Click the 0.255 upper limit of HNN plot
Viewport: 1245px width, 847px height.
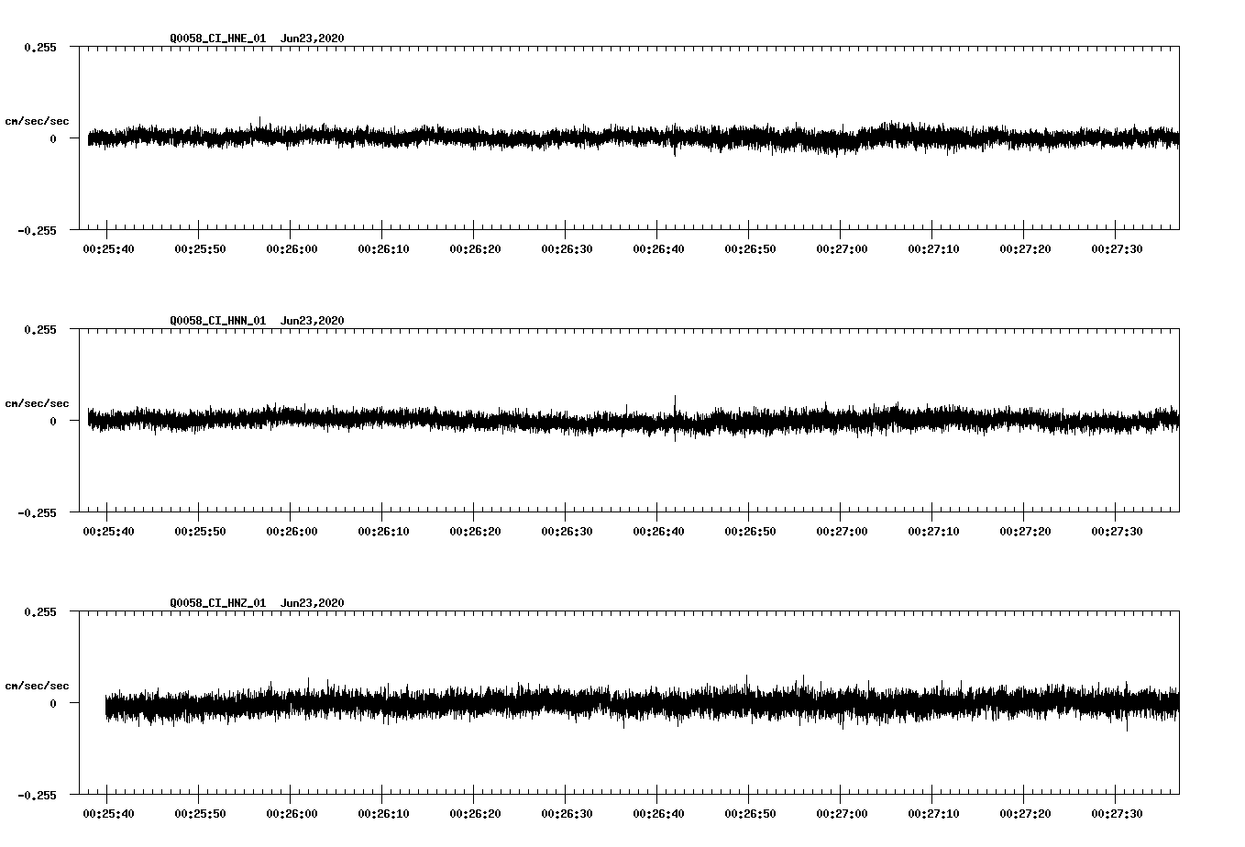[40, 329]
